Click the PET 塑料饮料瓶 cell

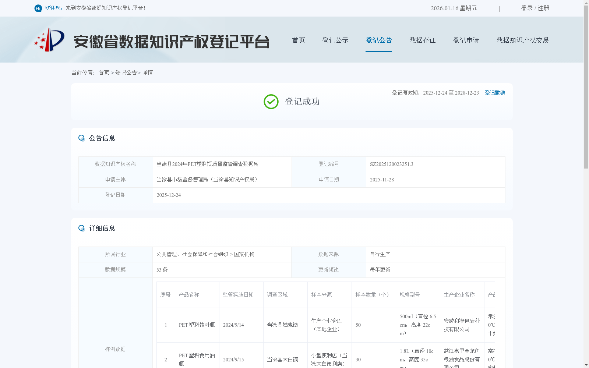tap(197, 325)
